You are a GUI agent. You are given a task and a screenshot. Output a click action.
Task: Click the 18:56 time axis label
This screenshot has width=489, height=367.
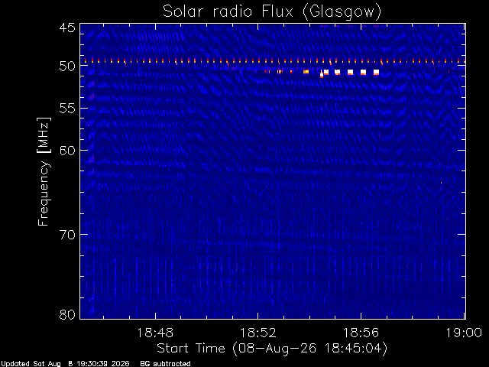point(361,333)
